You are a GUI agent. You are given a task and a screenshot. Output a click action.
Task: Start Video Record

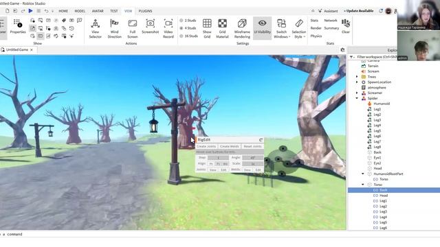click(168, 29)
